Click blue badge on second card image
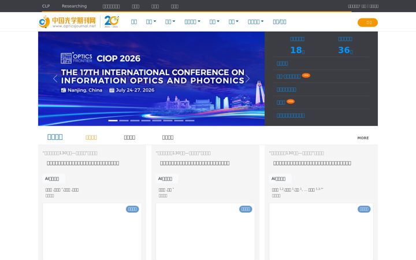This screenshot has height=260, width=416. 246,209
